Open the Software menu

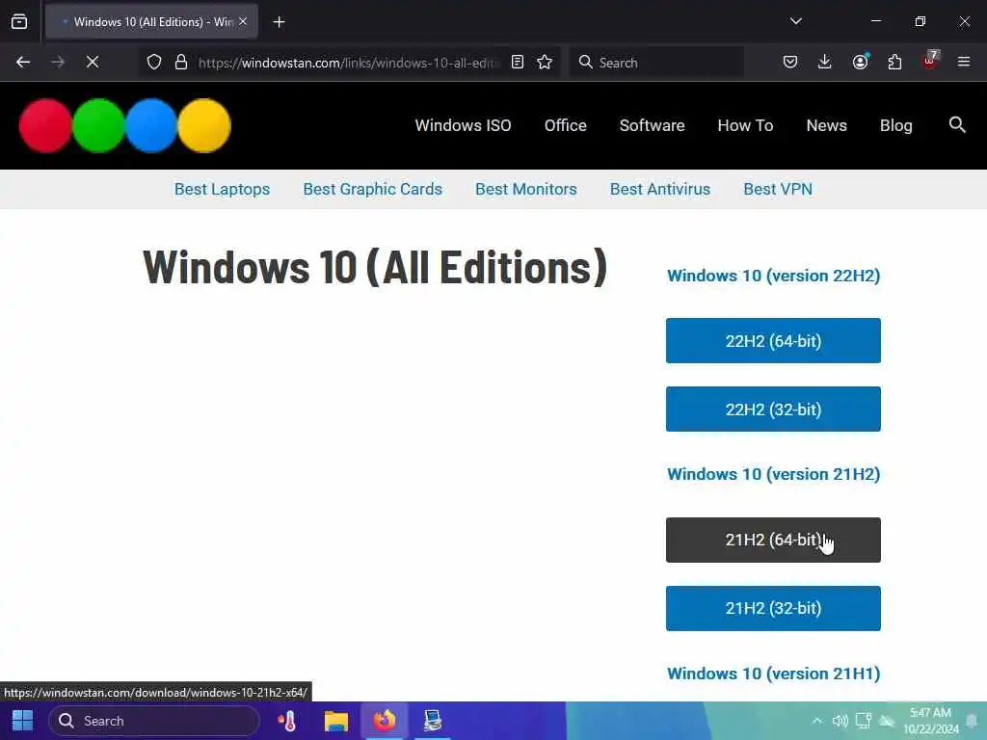(653, 125)
